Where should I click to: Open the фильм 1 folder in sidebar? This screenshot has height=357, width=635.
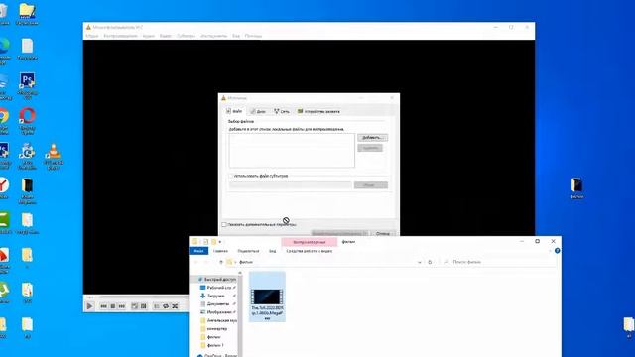coord(212,346)
